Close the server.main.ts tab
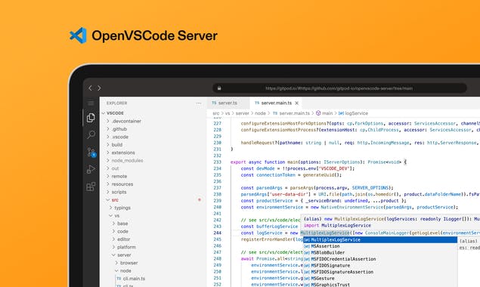 pos(296,103)
